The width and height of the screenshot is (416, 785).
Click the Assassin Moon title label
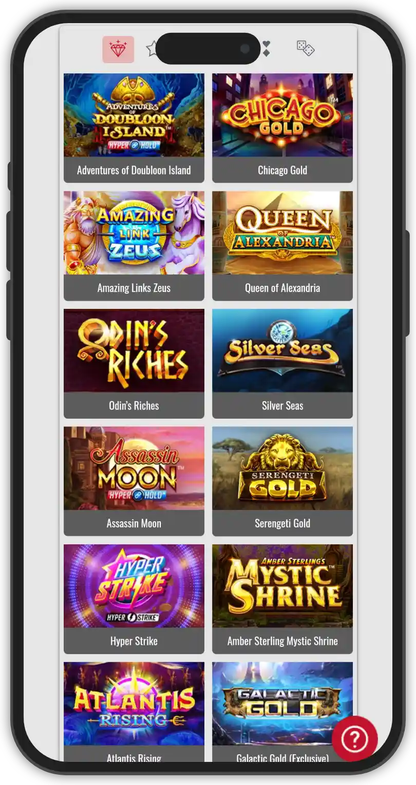coord(134,523)
